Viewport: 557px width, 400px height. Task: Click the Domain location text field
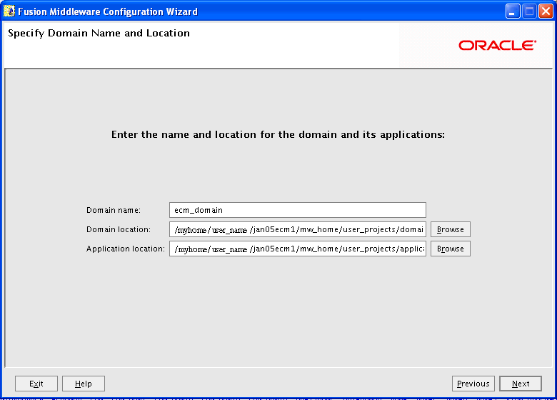click(298, 229)
